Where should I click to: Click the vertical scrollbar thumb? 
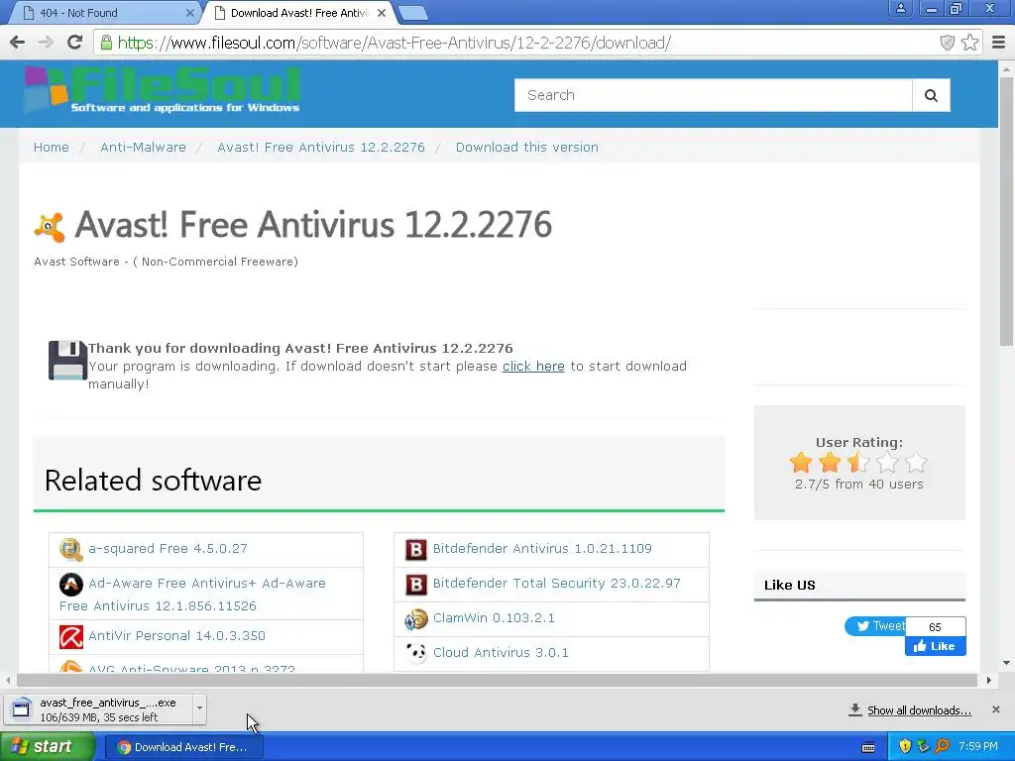point(1006,210)
